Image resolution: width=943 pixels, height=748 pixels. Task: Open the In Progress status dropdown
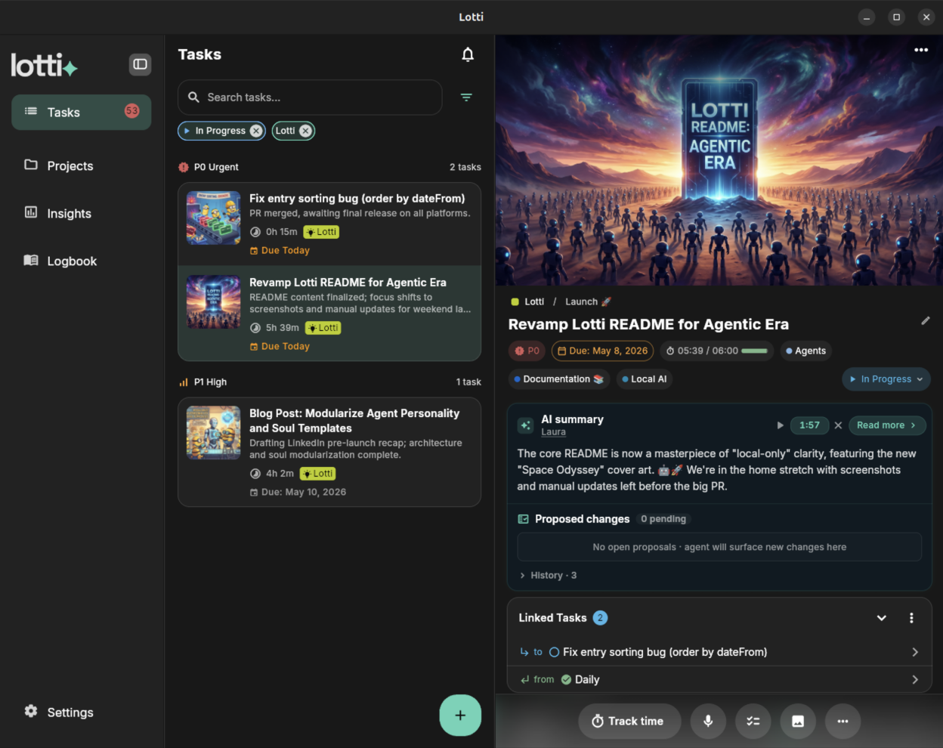pos(886,379)
